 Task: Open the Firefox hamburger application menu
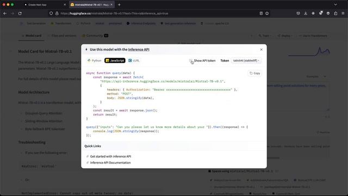(x=343, y=13)
